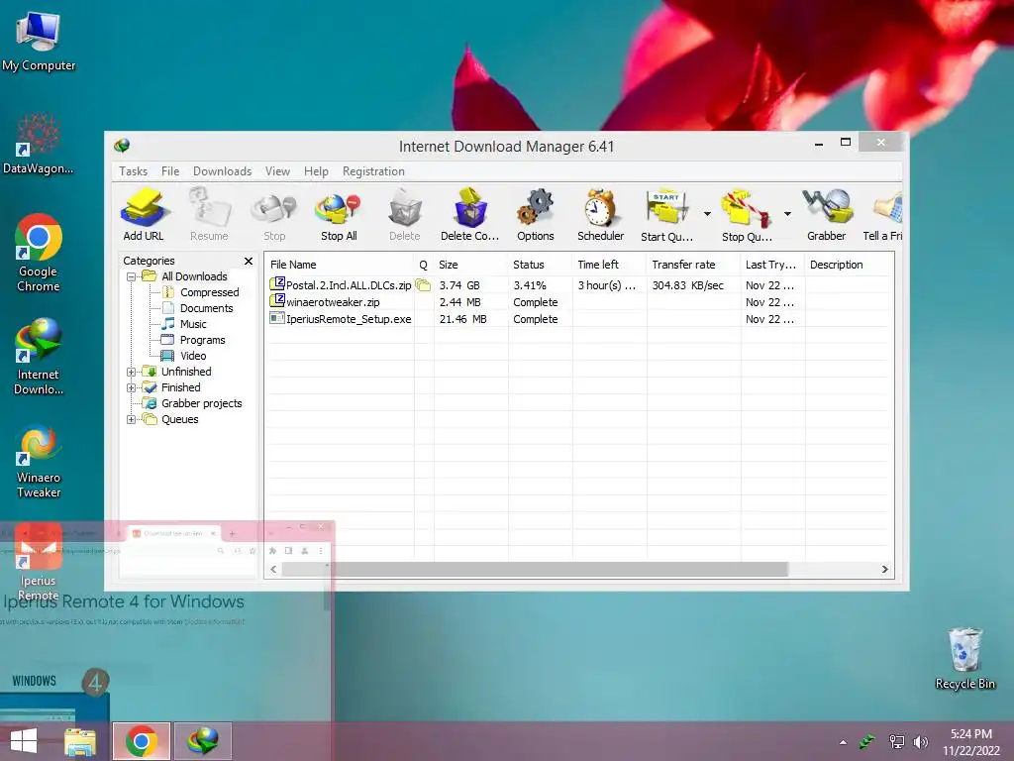This screenshot has height=761, width=1014.
Task: Open Start Queue dropdown arrow
Action: 707,214
